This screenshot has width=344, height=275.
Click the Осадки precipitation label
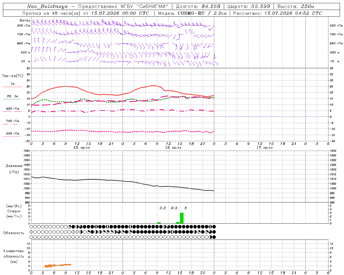(14, 211)
